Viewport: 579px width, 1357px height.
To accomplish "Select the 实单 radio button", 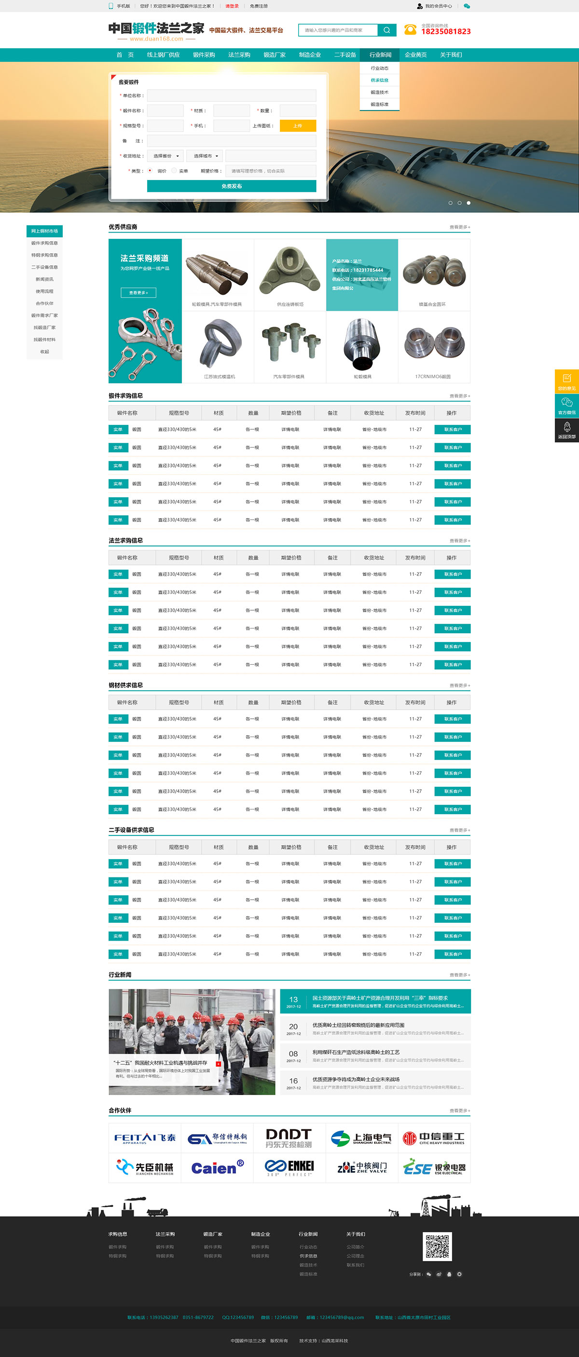I will pos(174,171).
